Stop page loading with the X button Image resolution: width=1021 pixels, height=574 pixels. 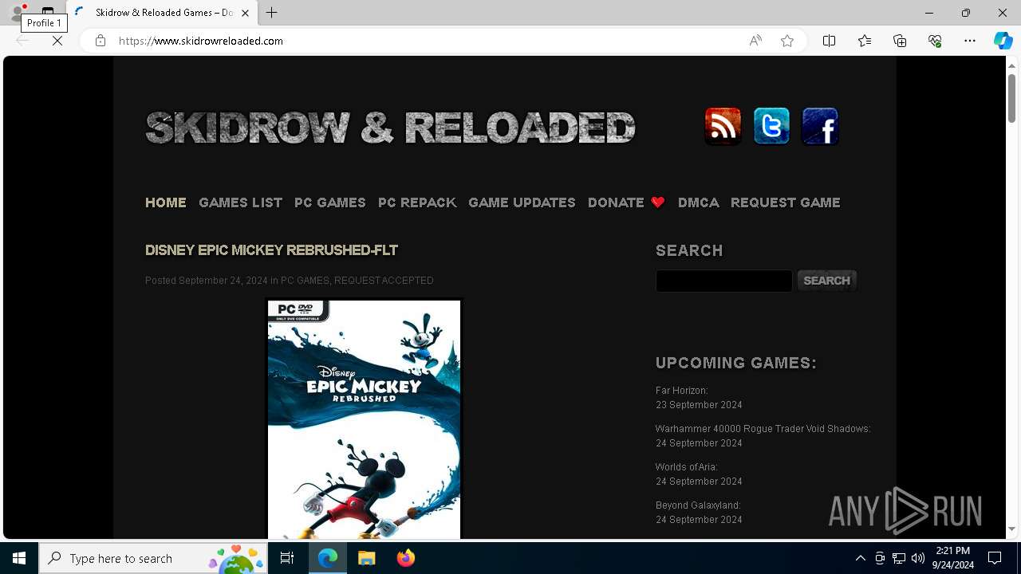coord(57,41)
